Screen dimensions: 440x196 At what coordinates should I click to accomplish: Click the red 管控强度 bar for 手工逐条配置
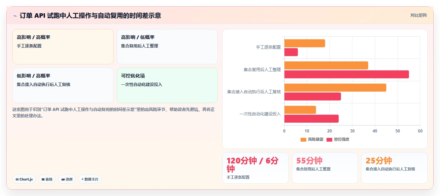click(291, 52)
